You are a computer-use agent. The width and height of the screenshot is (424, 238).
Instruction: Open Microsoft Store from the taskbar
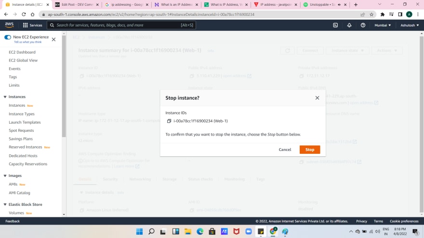pos(212,232)
